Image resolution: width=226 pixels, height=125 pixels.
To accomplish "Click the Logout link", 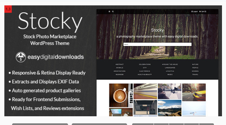I will tap(194, 11).
